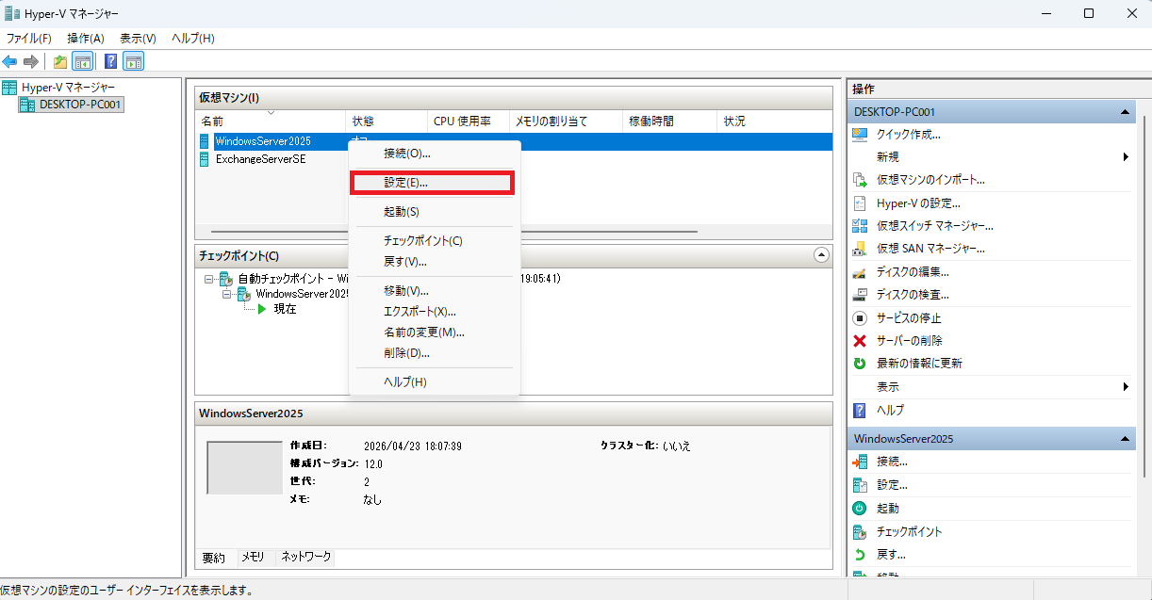Open the ヘルプ(H) menu in menu bar
Image resolution: width=1152 pixels, height=600 pixels.
click(193, 39)
